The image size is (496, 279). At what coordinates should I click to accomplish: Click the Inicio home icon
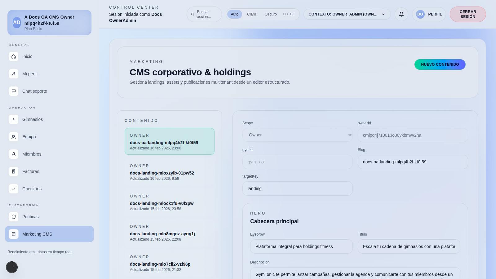(x=14, y=56)
